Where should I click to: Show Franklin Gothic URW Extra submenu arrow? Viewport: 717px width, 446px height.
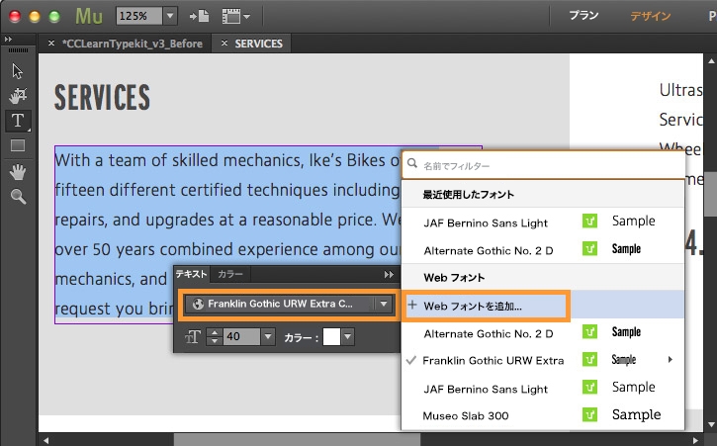pyautogui.click(x=670, y=360)
